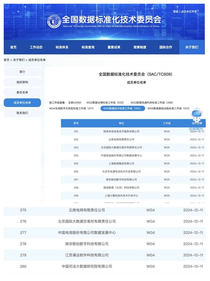Filter by WG3数据流通利用标准工作组 (499)
Image resolution: width=210 pixels, height=281 pixels.
(152, 103)
